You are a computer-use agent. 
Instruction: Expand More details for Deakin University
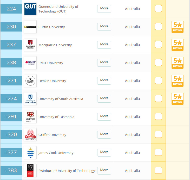(104, 81)
